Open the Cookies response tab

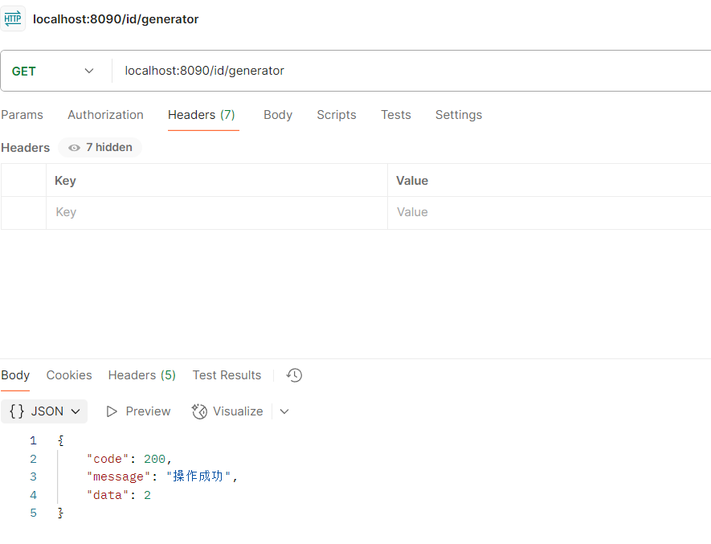pos(68,374)
